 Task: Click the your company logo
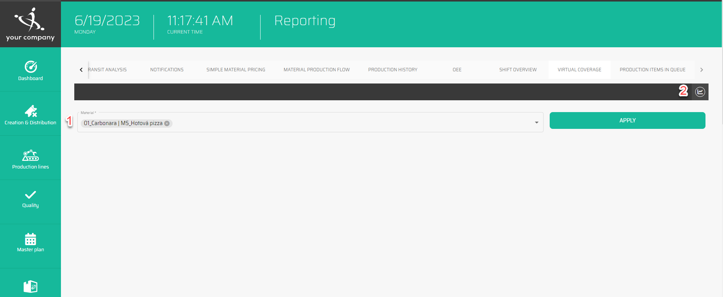coord(30,24)
